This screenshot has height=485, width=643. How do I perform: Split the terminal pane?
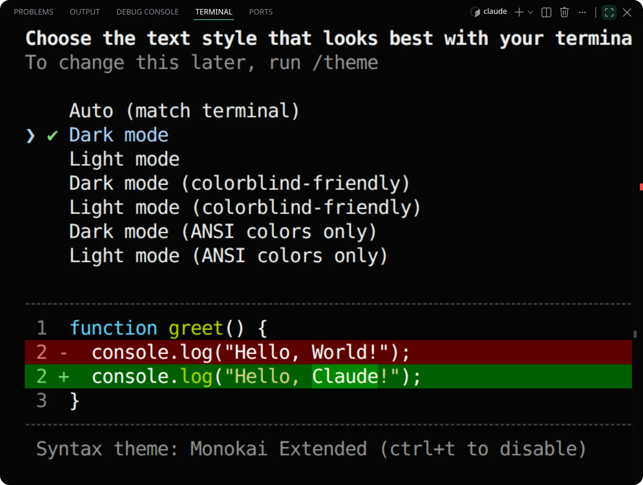click(546, 12)
